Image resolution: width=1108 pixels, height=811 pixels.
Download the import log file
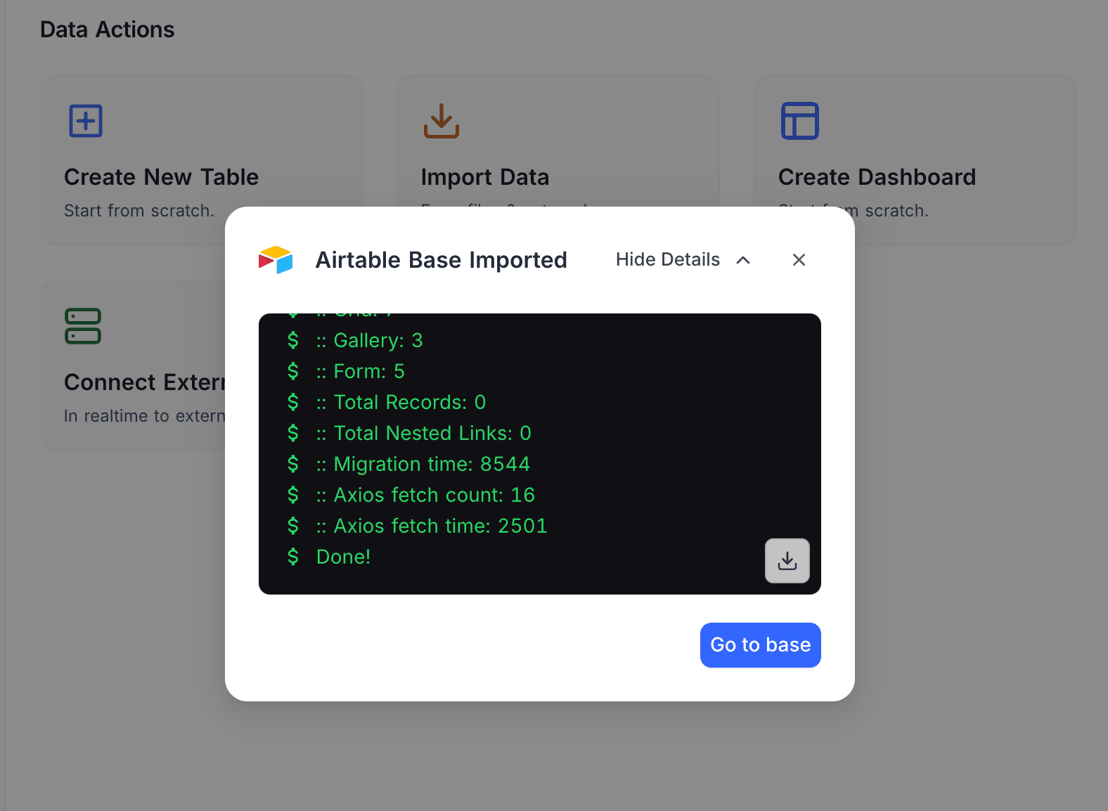787,561
